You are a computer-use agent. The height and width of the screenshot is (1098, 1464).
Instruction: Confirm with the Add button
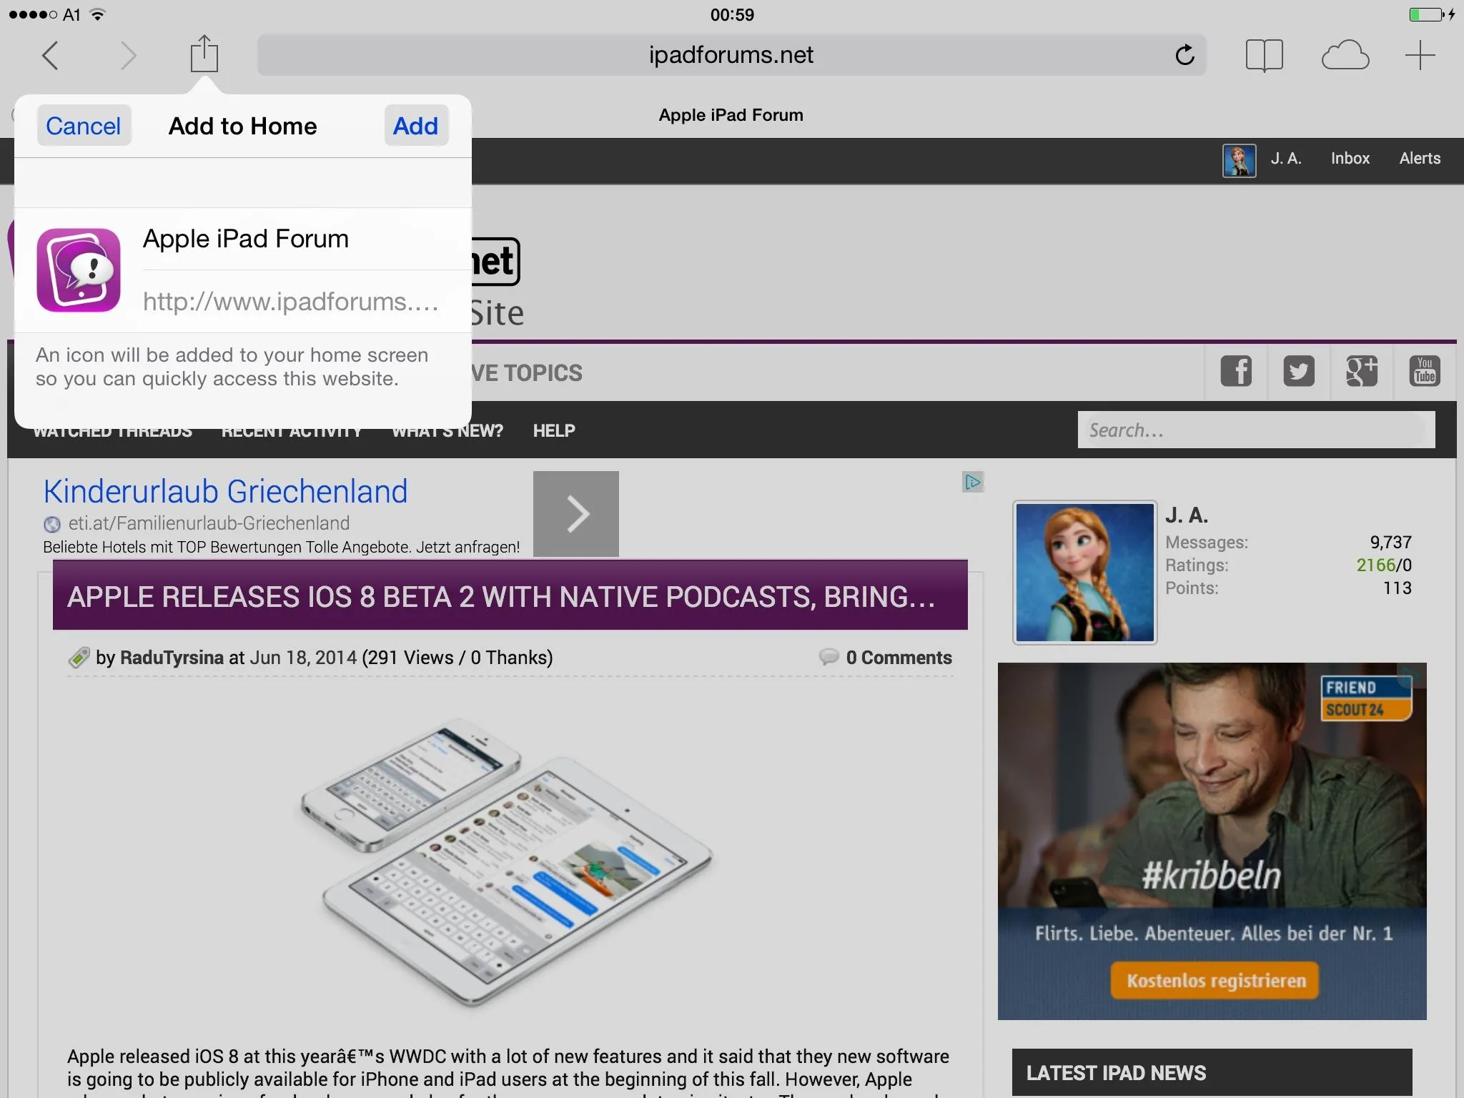415,126
